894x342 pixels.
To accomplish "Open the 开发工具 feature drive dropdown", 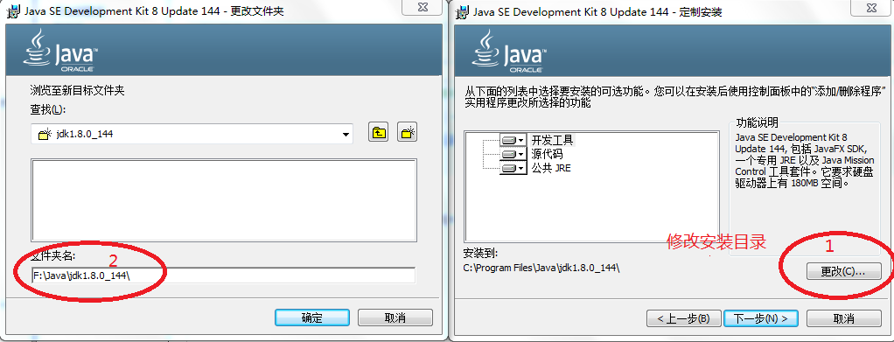I will (513, 140).
